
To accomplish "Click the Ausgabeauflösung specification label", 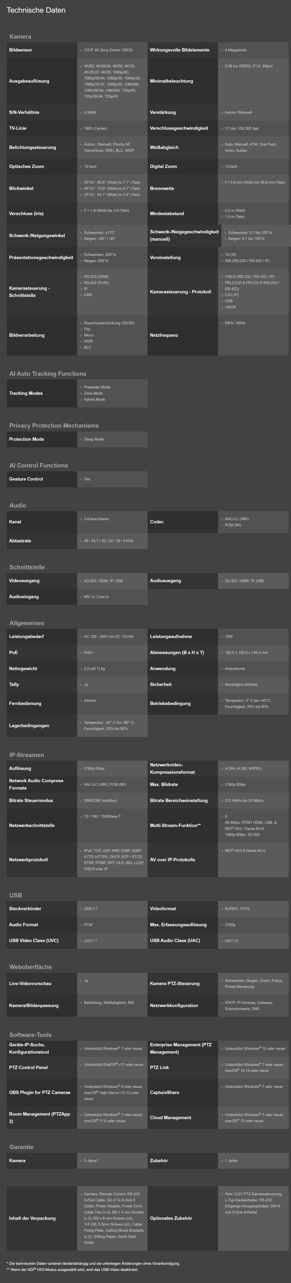I will (29, 81).
